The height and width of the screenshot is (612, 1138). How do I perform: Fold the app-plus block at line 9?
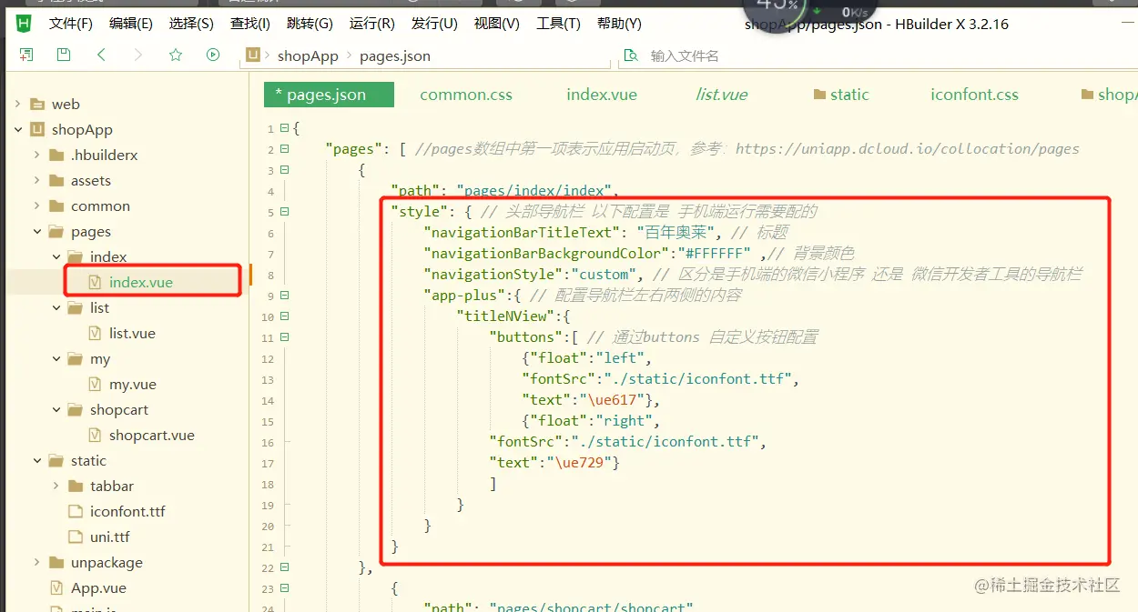tap(285, 296)
